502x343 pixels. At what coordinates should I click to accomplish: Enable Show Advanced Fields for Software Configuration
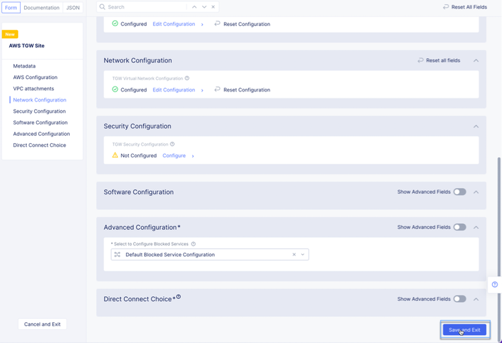click(459, 192)
